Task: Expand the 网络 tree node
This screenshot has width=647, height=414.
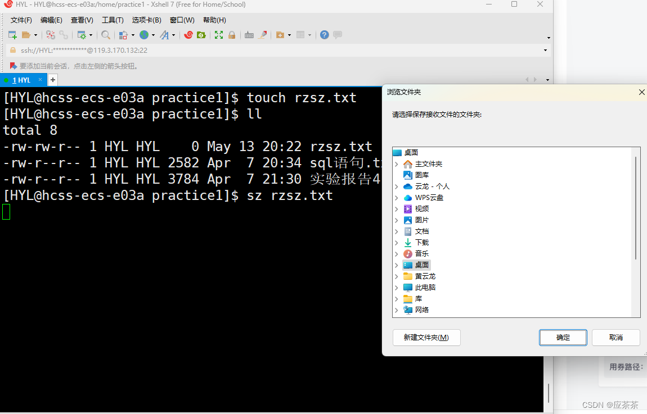Action: (x=398, y=310)
